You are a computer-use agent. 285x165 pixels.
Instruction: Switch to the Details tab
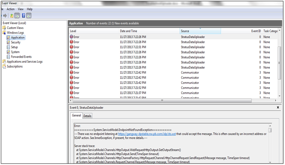pyautogui.click(x=87, y=116)
